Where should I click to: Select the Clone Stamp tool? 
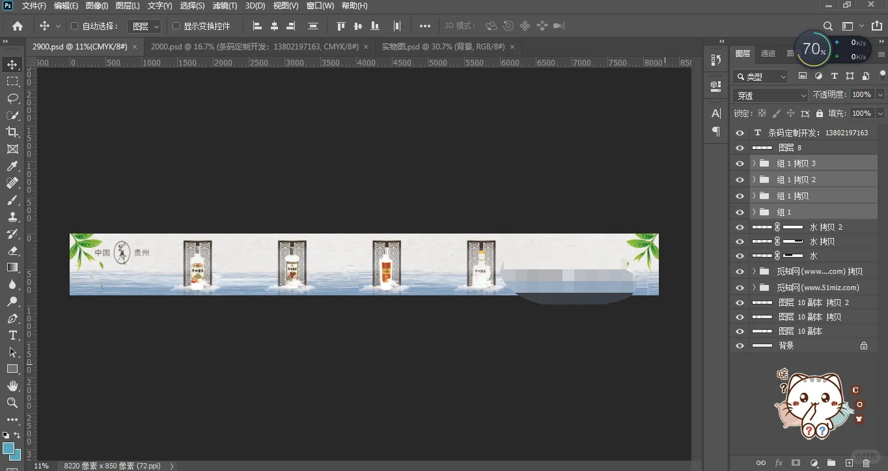(12, 217)
